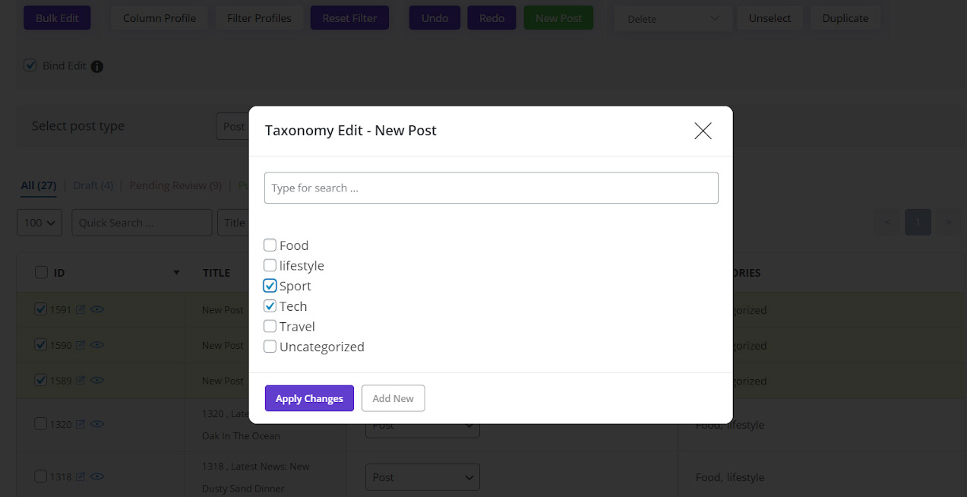The image size is (967, 497).
Task: Uncheck the Tech category
Action: click(x=270, y=305)
